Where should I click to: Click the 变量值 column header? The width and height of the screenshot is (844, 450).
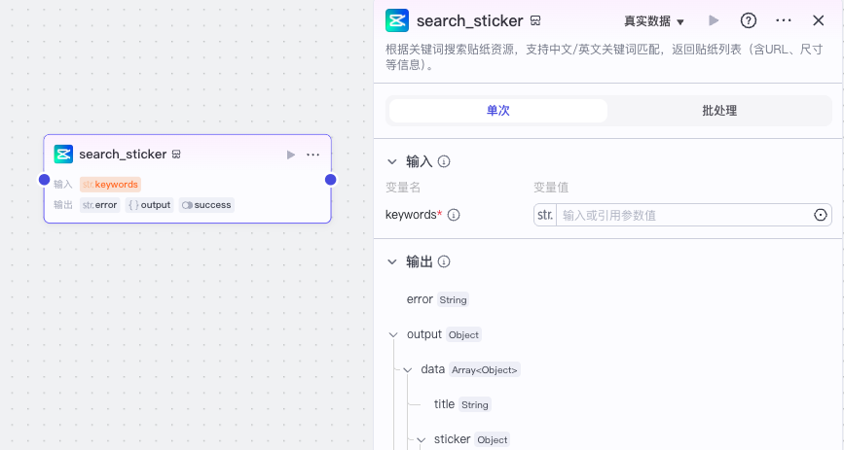point(551,188)
